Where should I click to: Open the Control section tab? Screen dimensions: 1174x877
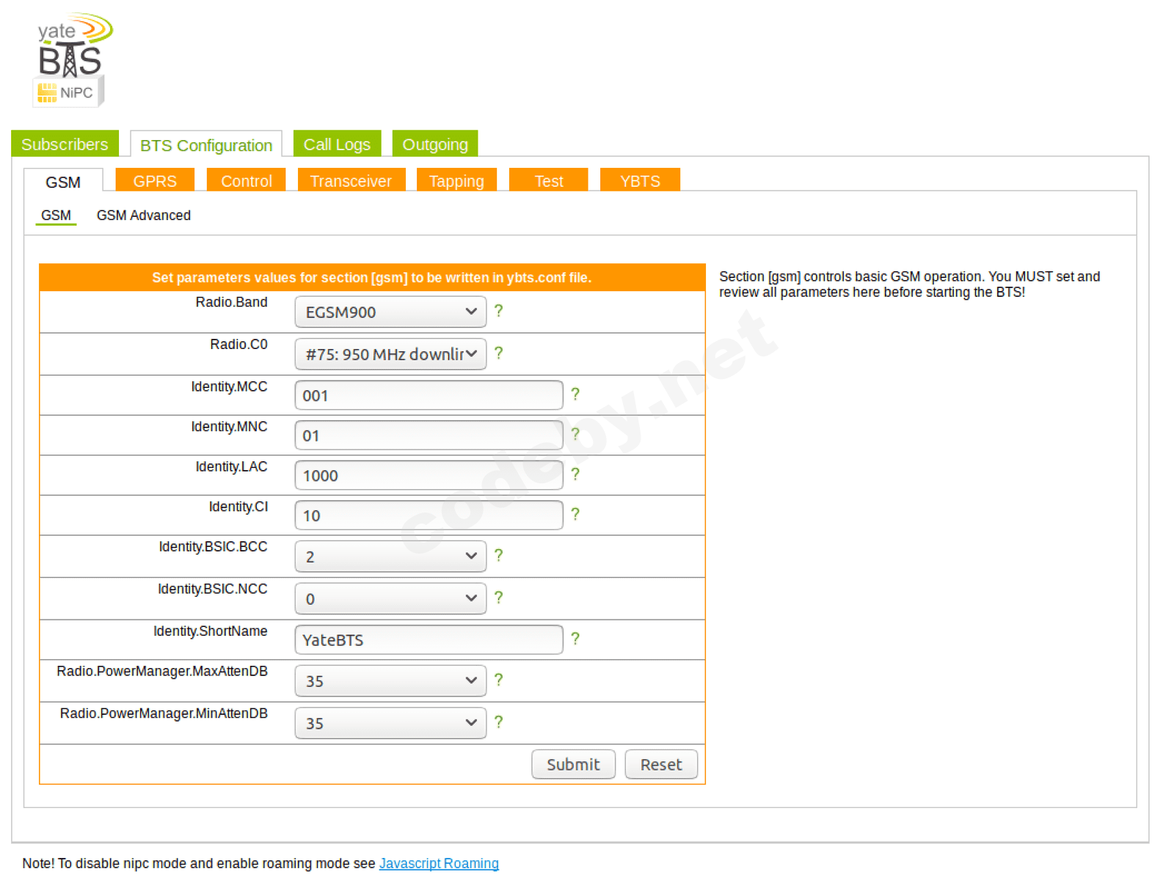click(x=247, y=180)
